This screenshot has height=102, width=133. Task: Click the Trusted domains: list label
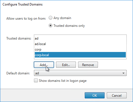click(19, 38)
